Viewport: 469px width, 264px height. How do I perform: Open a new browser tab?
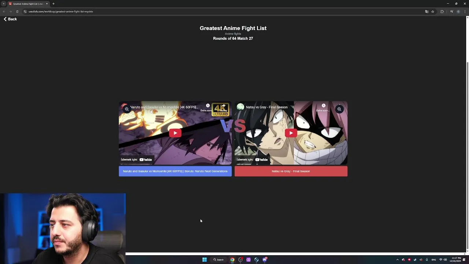coord(53,4)
